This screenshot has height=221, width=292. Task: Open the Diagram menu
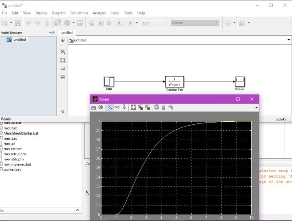(x=59, y=13)
